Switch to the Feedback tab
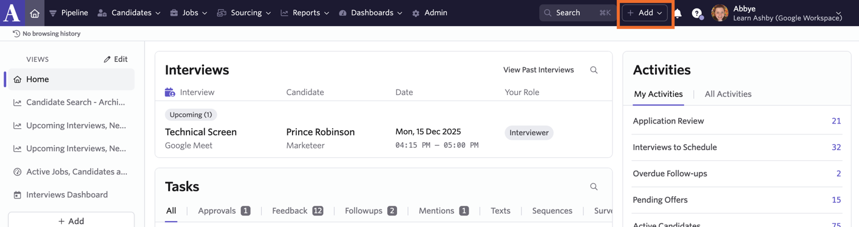Viewport: 859px width, 227px height. [x=297, y=211]
